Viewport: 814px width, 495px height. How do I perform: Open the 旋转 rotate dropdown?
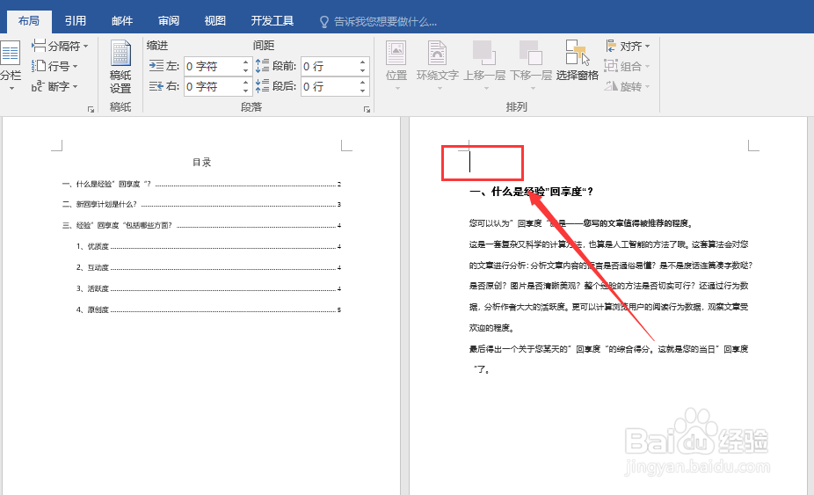627,86
